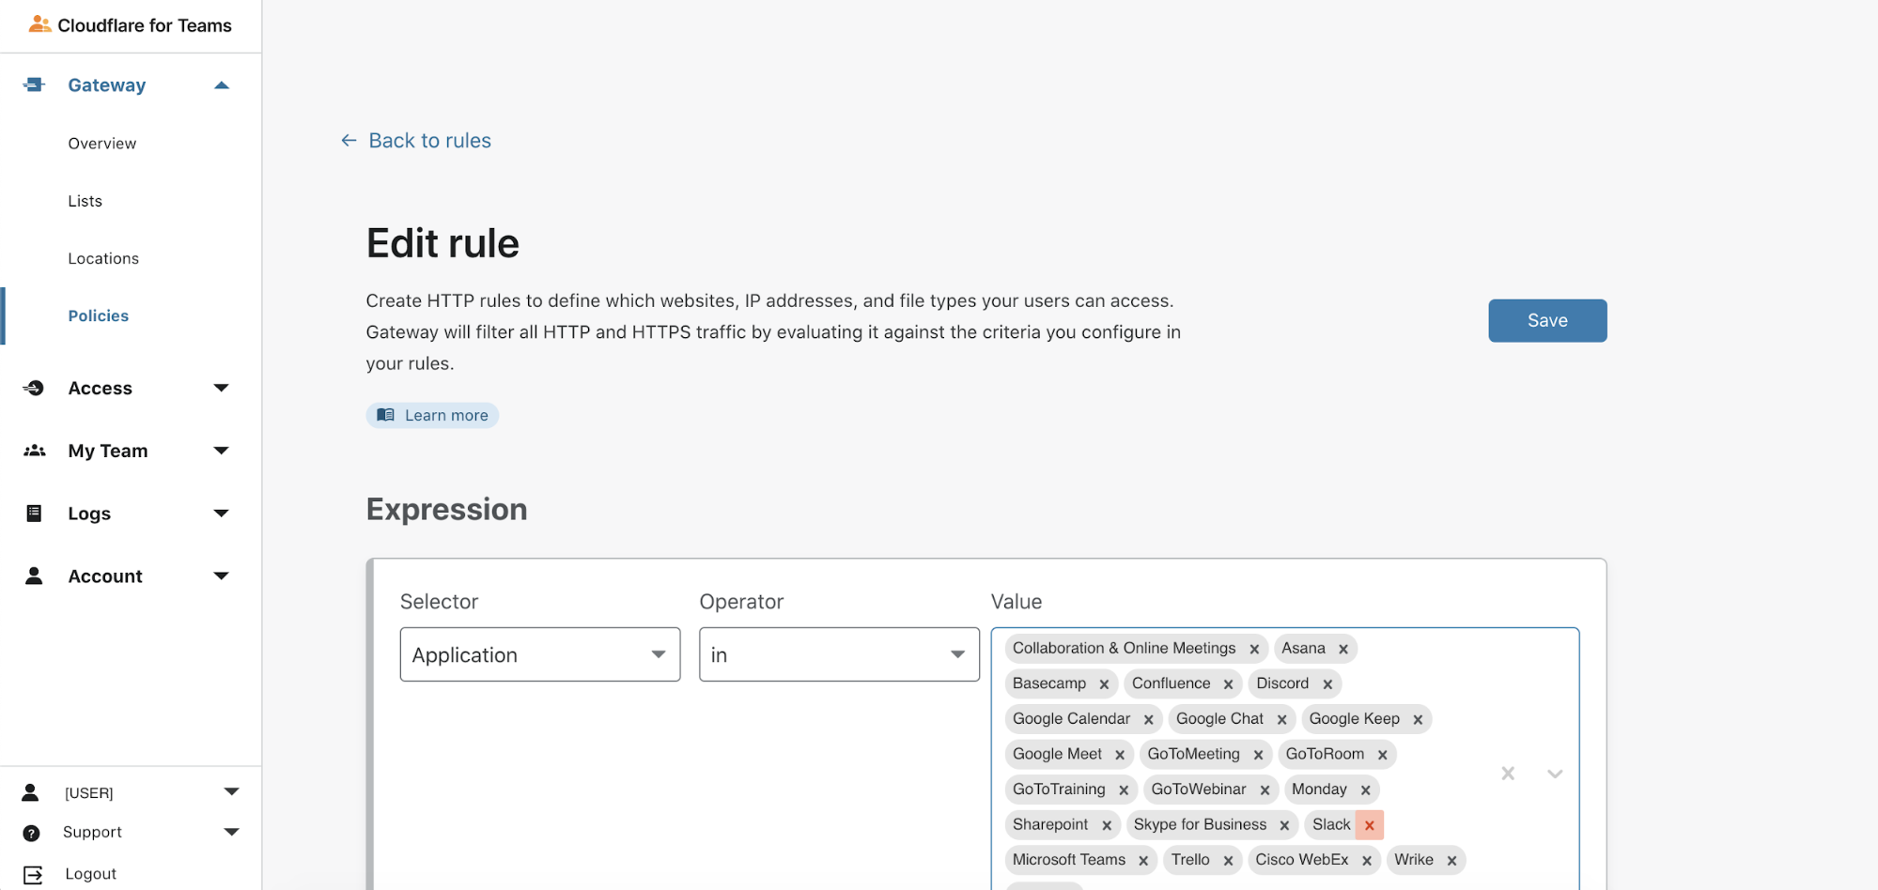Click the [USER] avatar icon
1878x890 pixels.
[x=30, y=792]
